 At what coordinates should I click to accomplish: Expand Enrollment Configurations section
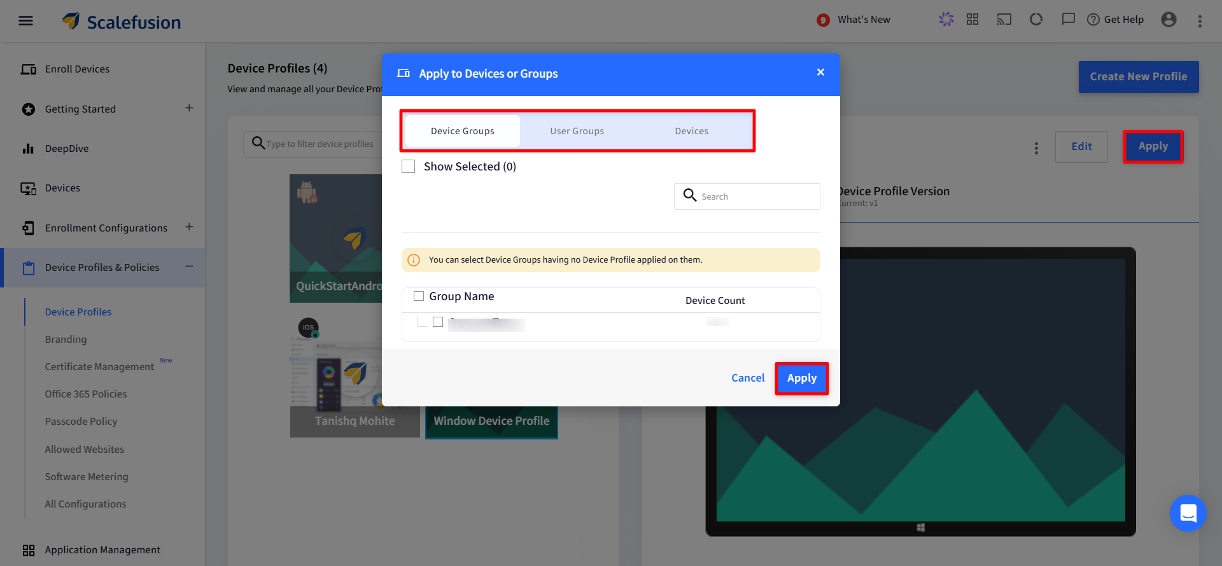(x=189, y=227)
